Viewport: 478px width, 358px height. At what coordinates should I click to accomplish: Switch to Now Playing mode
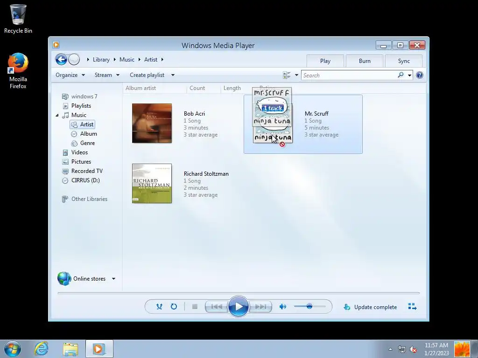pos(412,307)
